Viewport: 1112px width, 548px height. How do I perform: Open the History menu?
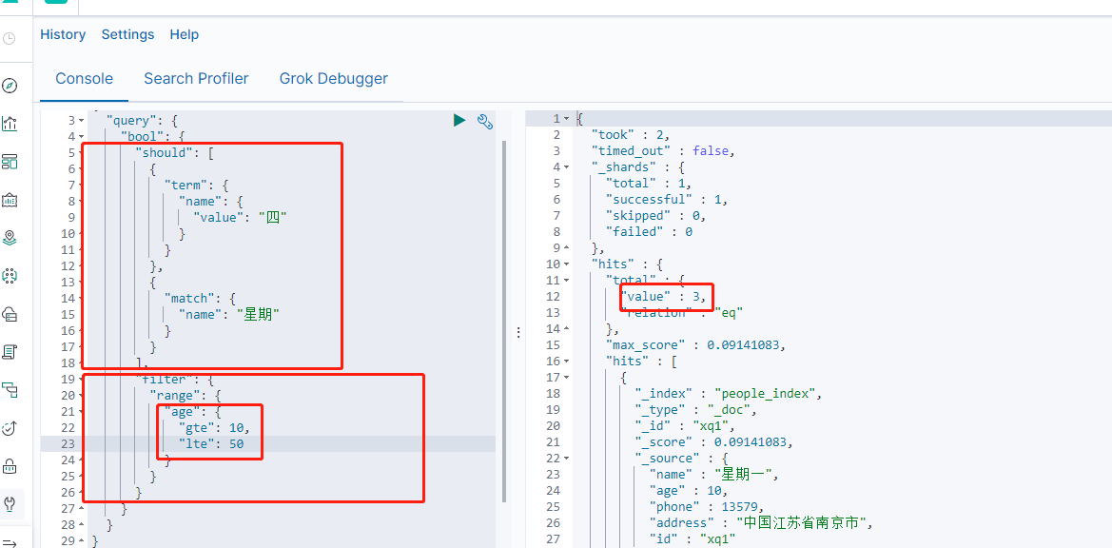point(63,34)
